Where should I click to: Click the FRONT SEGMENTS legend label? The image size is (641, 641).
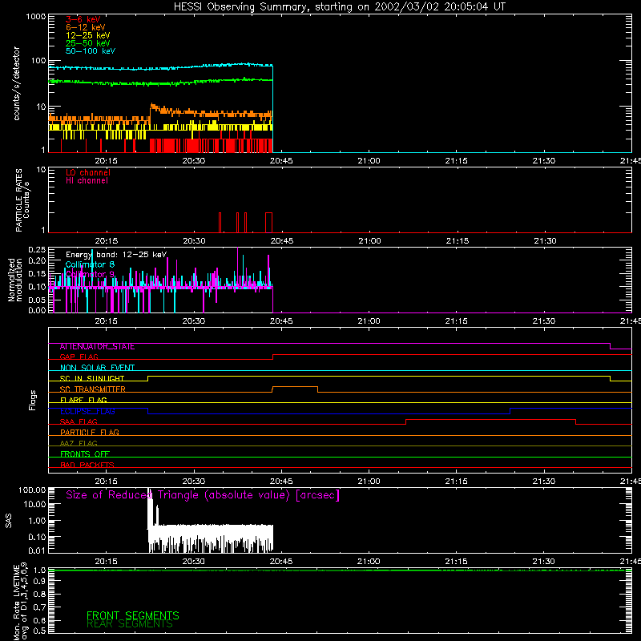coord(133,615)
